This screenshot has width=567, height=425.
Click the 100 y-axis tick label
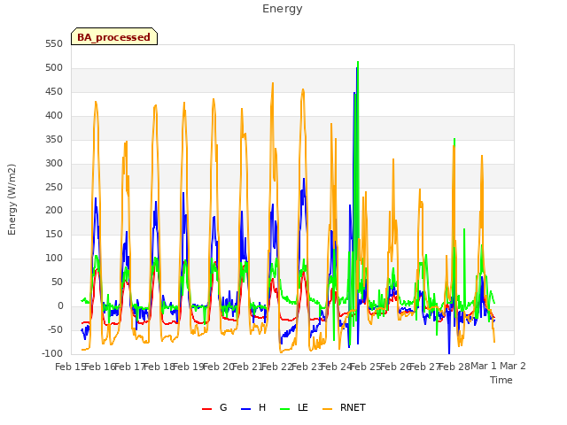coord(54,258)
